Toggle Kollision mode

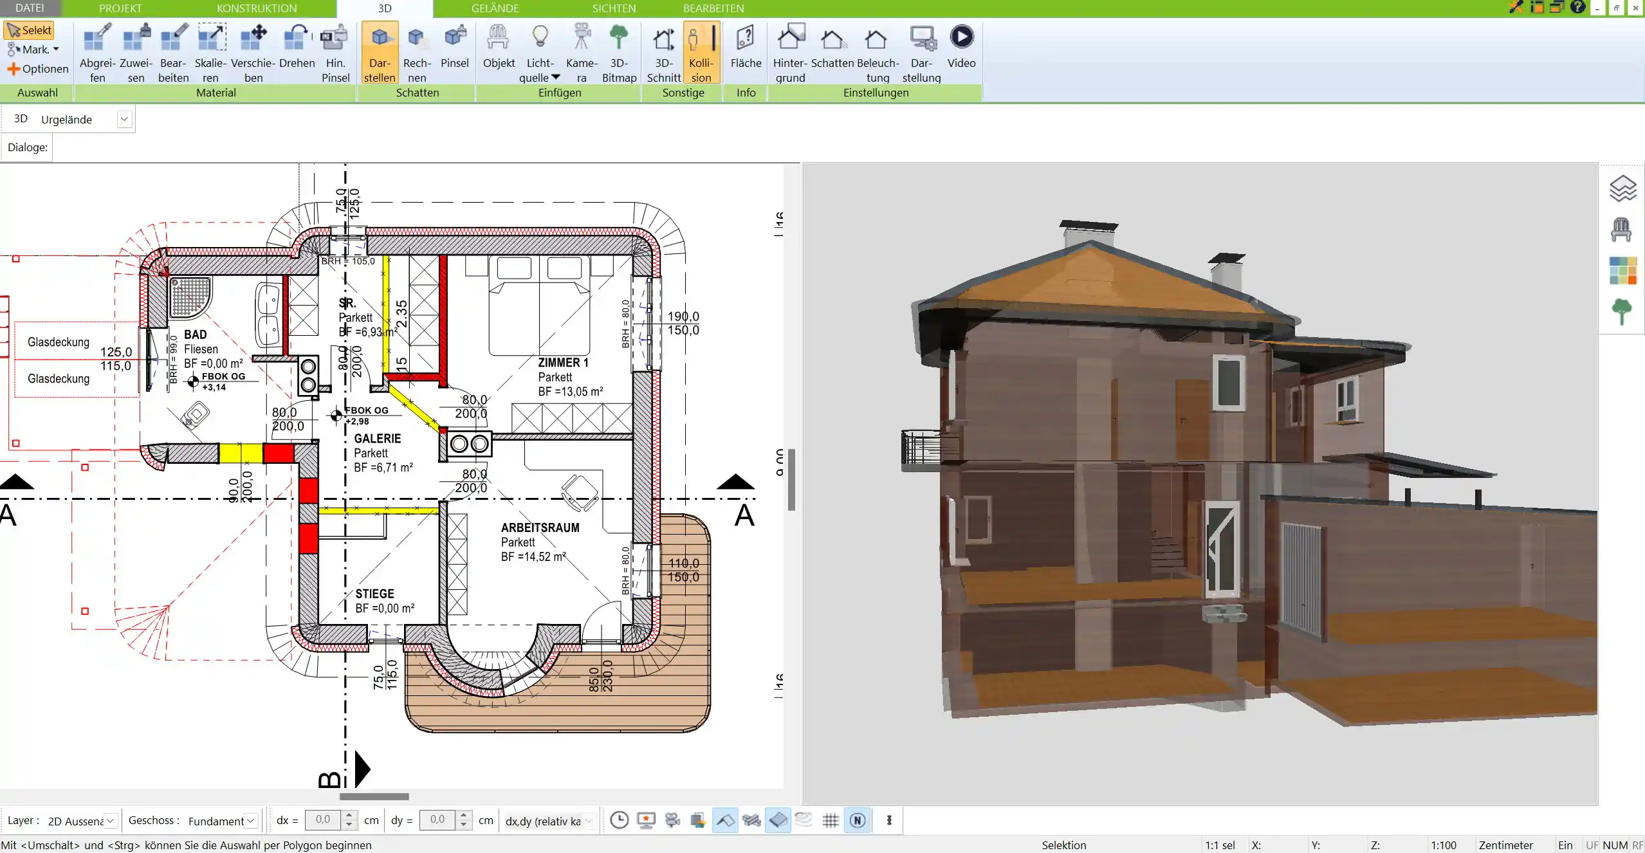point(701,53)
